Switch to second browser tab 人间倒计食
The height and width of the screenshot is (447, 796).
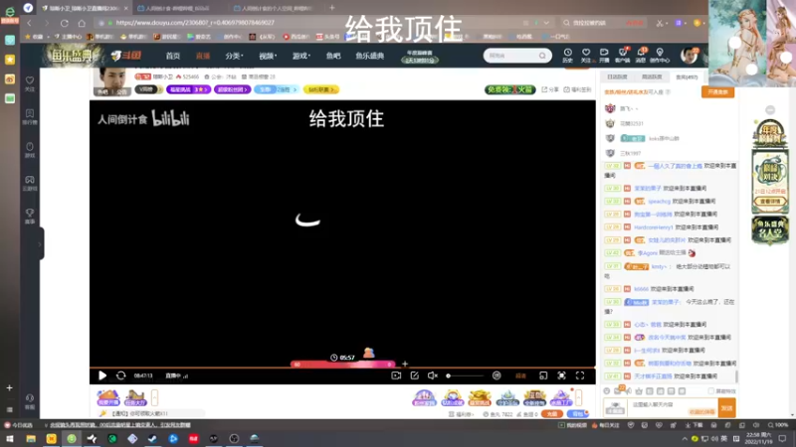pos(178,8)
